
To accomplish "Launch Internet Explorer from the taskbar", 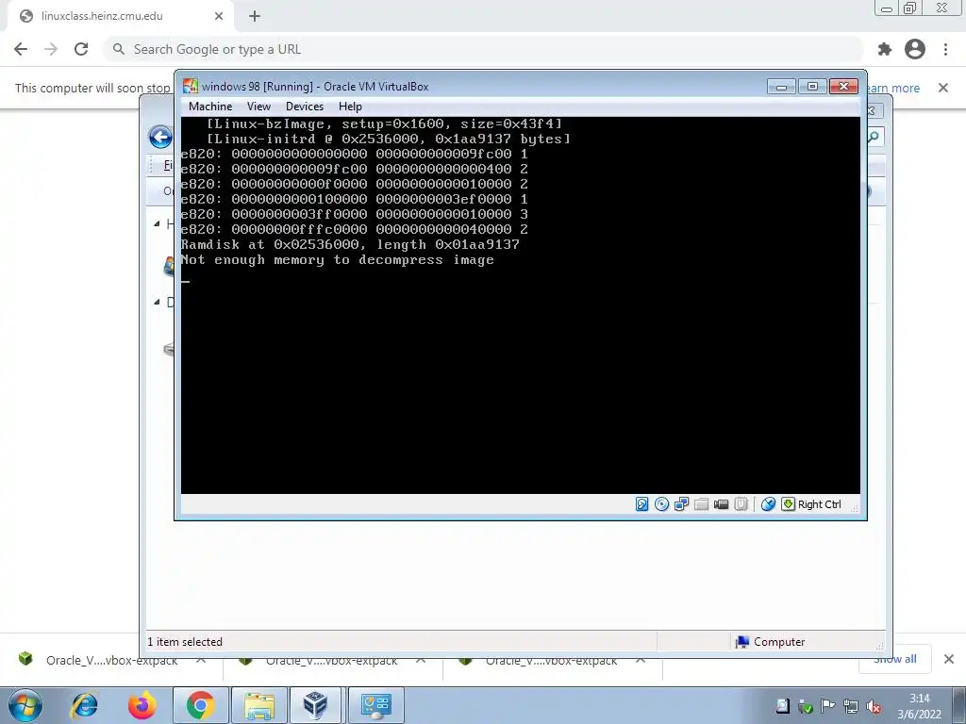I will click(84, 705).
